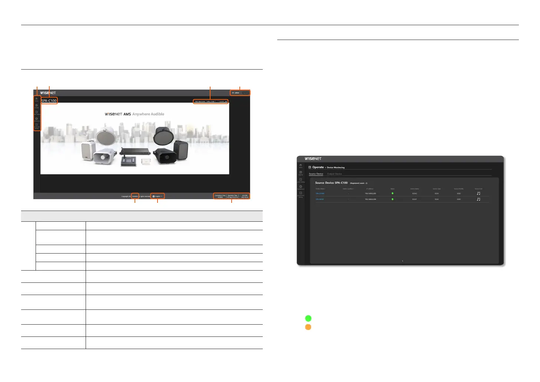Open Home in the Device Monitoring screen sidebar

click(x=301, y=165)
